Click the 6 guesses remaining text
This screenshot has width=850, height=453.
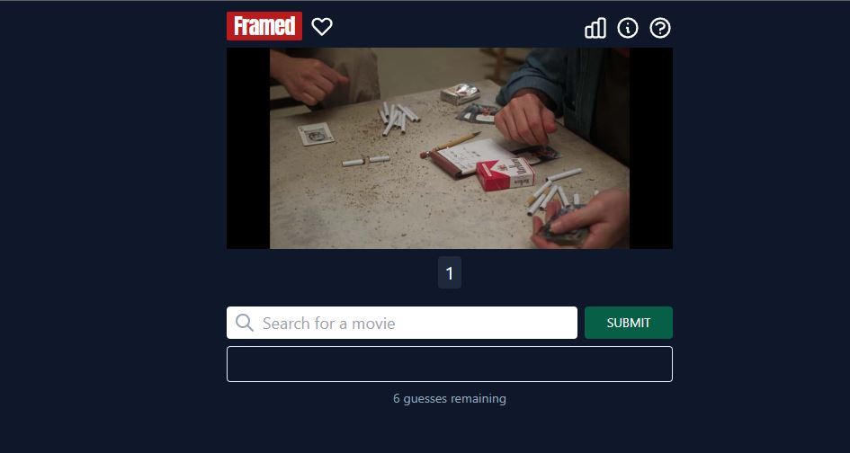pos(450,399)
